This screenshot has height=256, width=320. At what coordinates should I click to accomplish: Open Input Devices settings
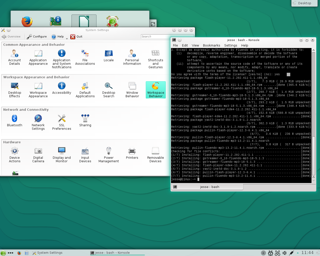(85, 155)
